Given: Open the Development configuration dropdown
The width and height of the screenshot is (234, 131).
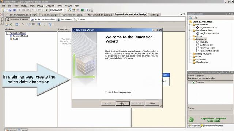Looking at the screenshot, I should tap(65, 10).
